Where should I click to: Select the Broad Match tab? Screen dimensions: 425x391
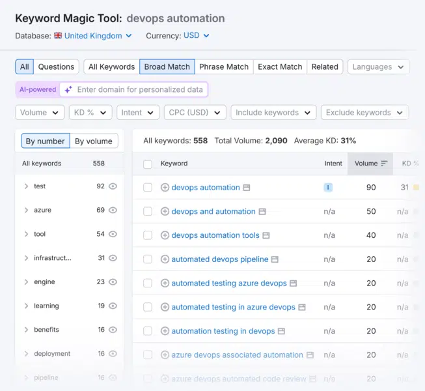(x=167, y=66)
